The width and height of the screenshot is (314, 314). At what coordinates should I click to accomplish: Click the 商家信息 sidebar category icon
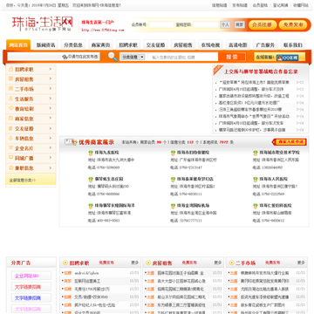coord(10,119)
